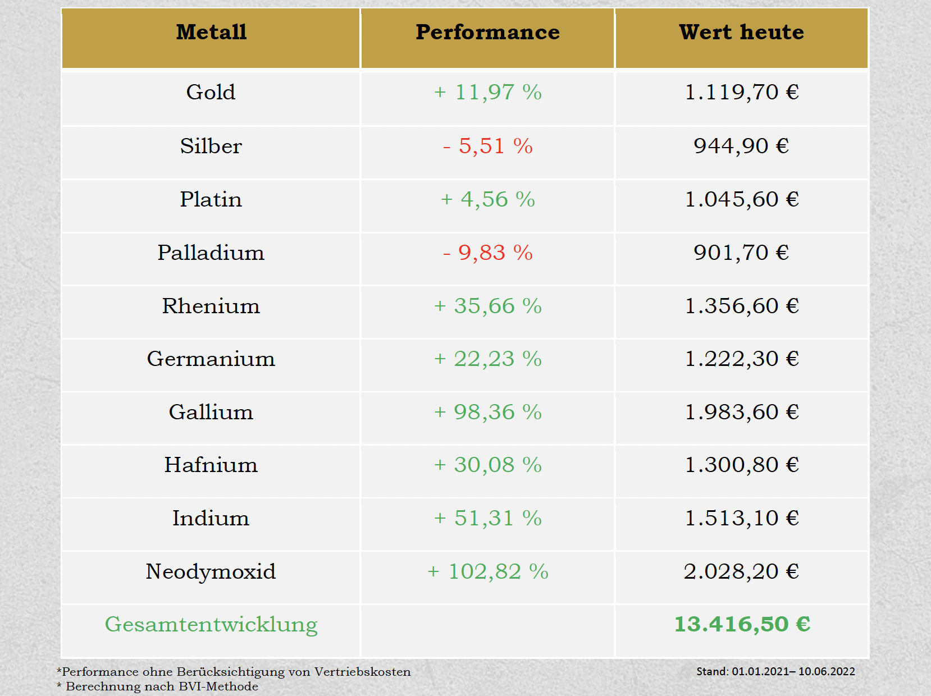
Task: Click the Hafnium metal cell
Action: click(211, 465)
